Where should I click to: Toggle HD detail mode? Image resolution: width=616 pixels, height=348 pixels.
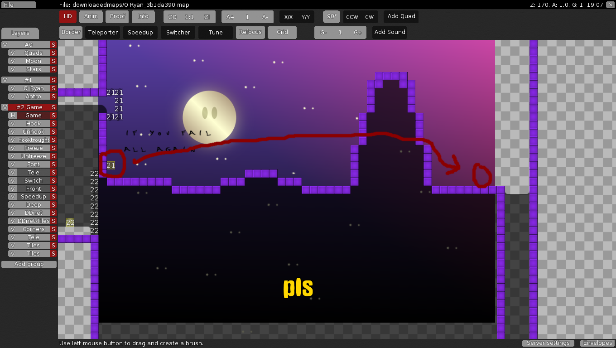[67, 16]
